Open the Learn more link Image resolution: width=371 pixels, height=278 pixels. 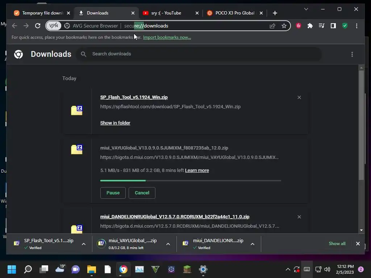pyautogui.click(x=197, y=170)
